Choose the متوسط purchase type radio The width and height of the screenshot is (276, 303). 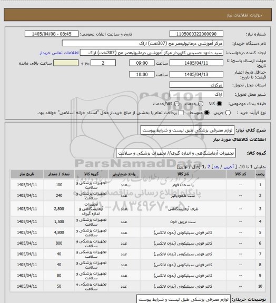(x=206, y=113)
